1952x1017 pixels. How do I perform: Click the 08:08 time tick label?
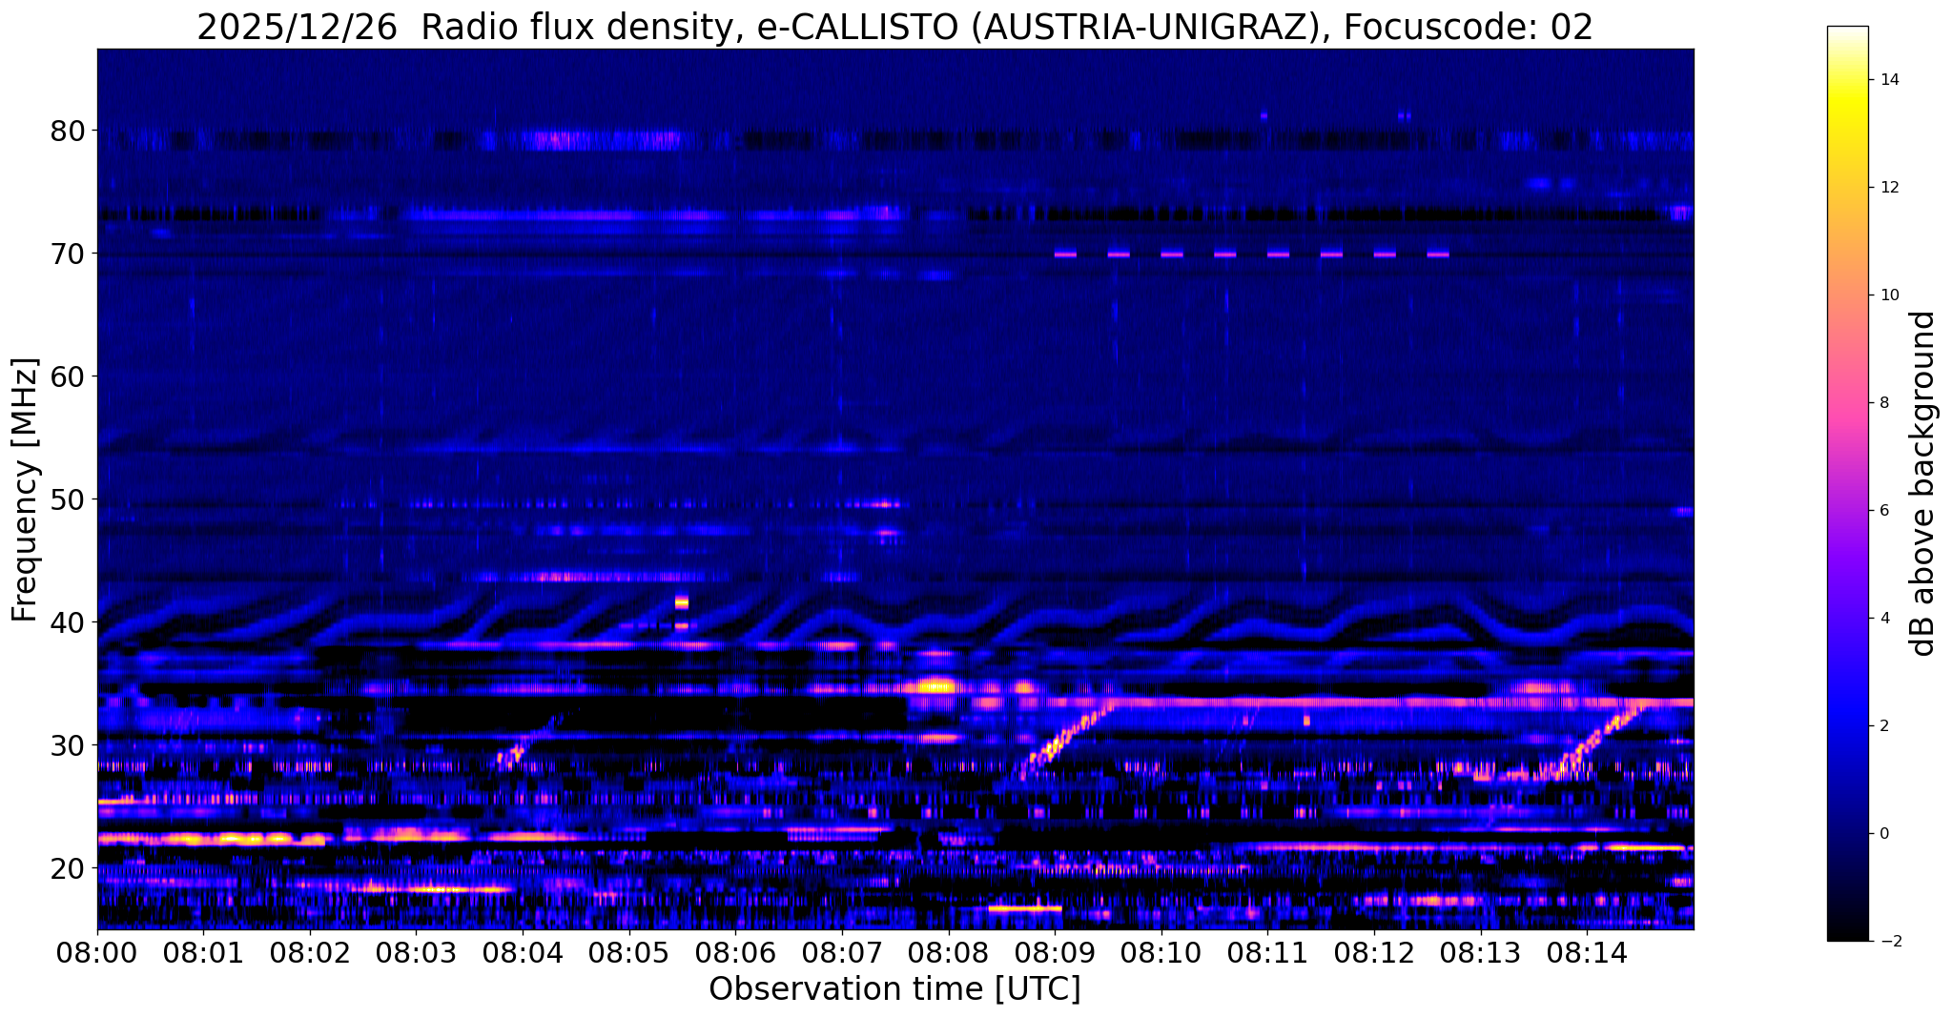pos(948,951)
